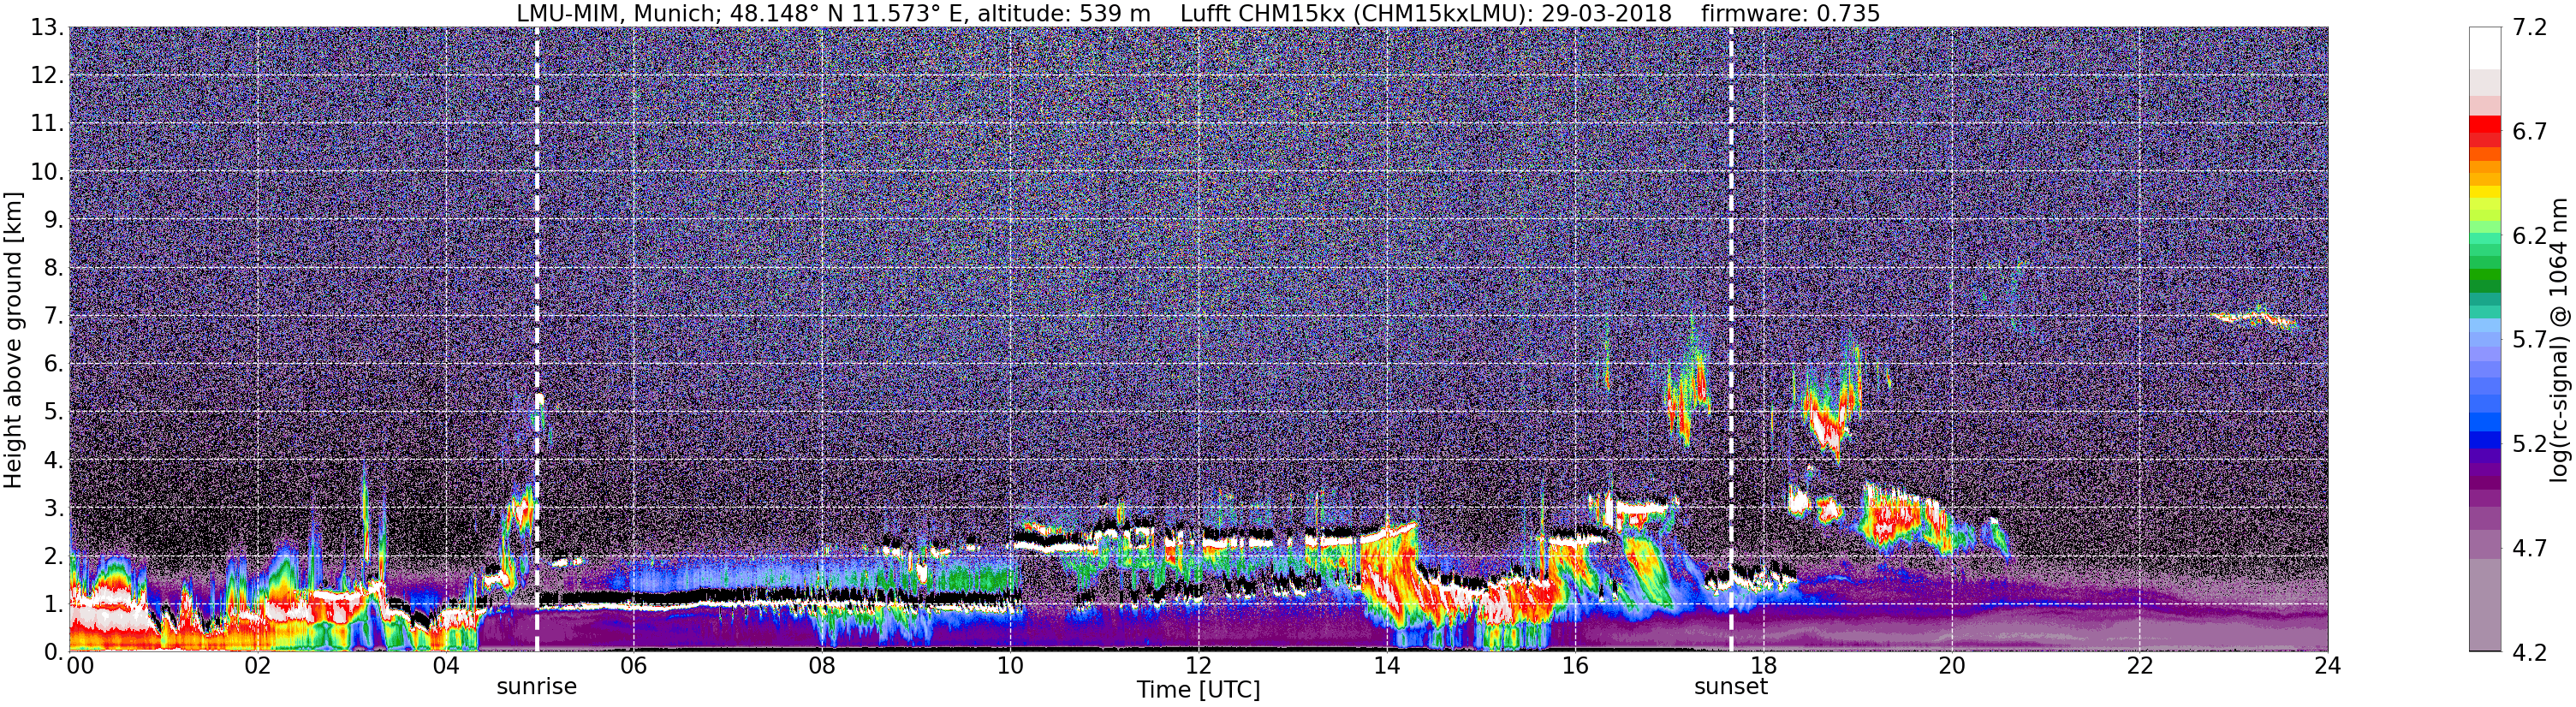Viewport: 2576px width, 707px height.
Task: Click the colorbar tick value 7.2
Action: pos(2529,28)
